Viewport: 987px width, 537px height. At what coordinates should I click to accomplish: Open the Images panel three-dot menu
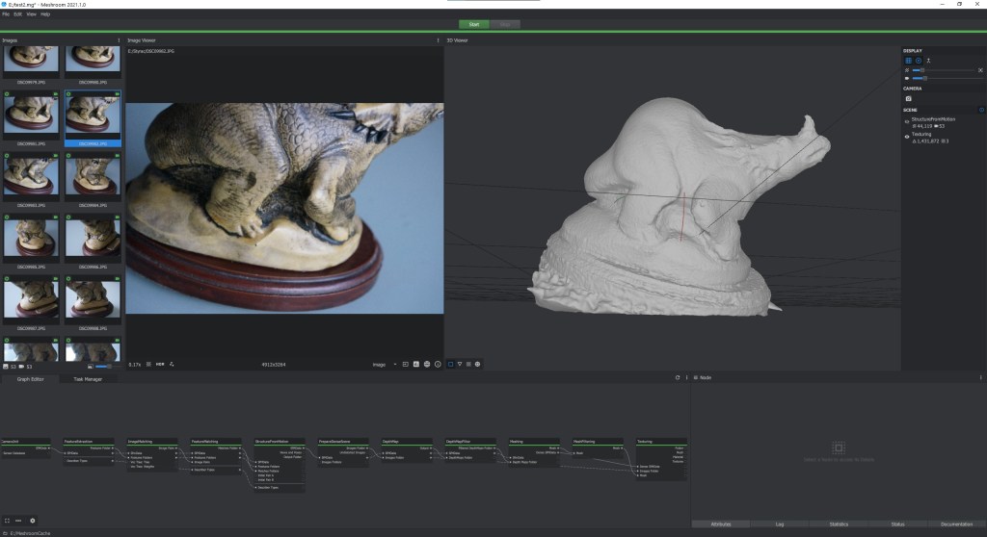point(119,40)
